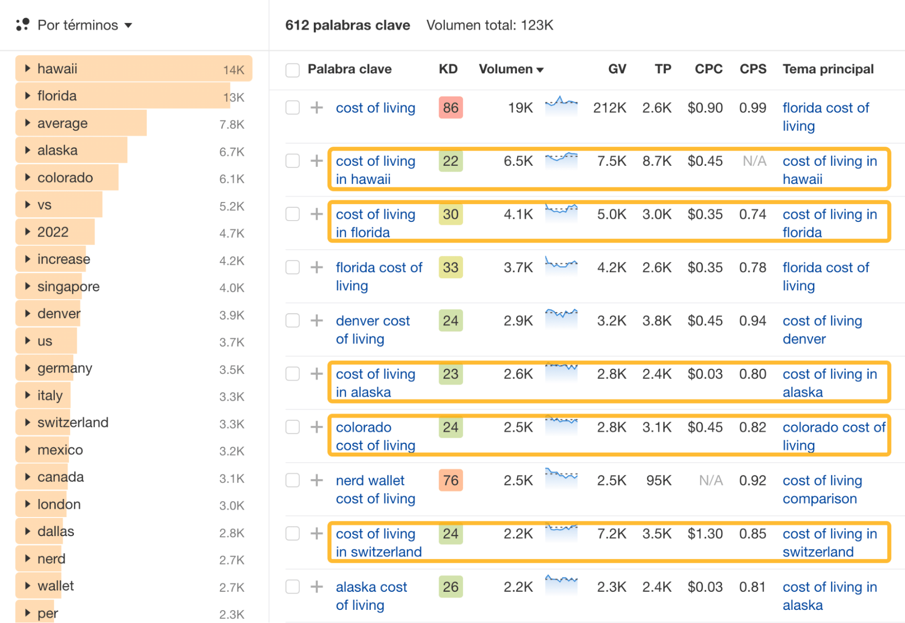Image resolution: width=905 pixels, height=623 pixels.
Task: Expand the "switzerland" term filter
Action: coord(28,422)
